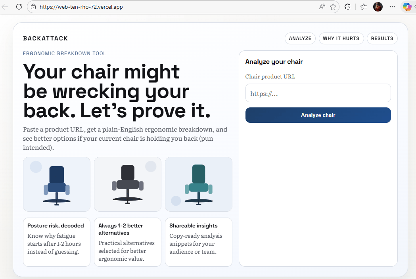Click the 'Chair product URL' label
Viewport: 416px width, 279px height.
270,76
